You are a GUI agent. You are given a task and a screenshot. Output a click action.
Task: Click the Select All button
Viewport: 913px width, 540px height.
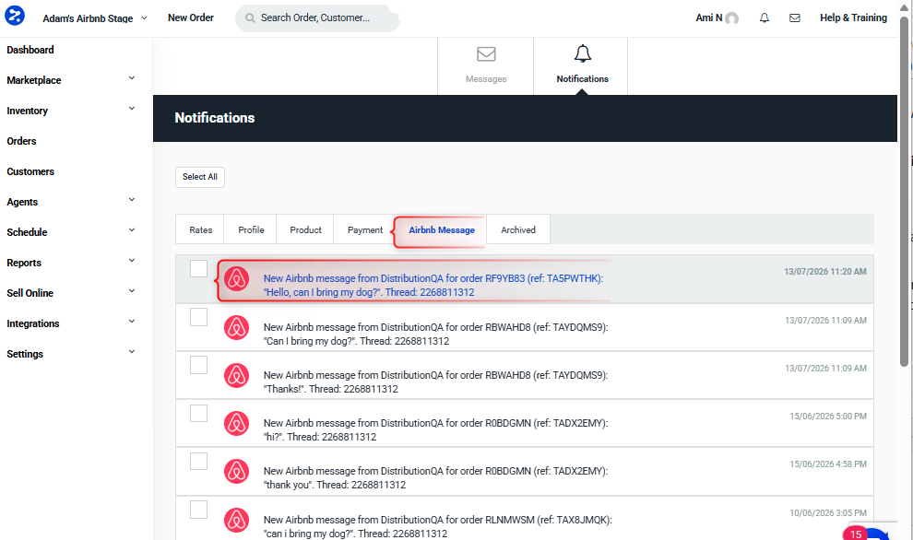[x=200, y=177]
